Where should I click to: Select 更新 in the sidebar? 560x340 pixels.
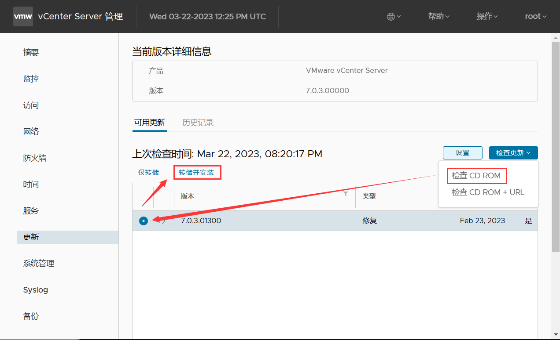(x=67, y=237)
